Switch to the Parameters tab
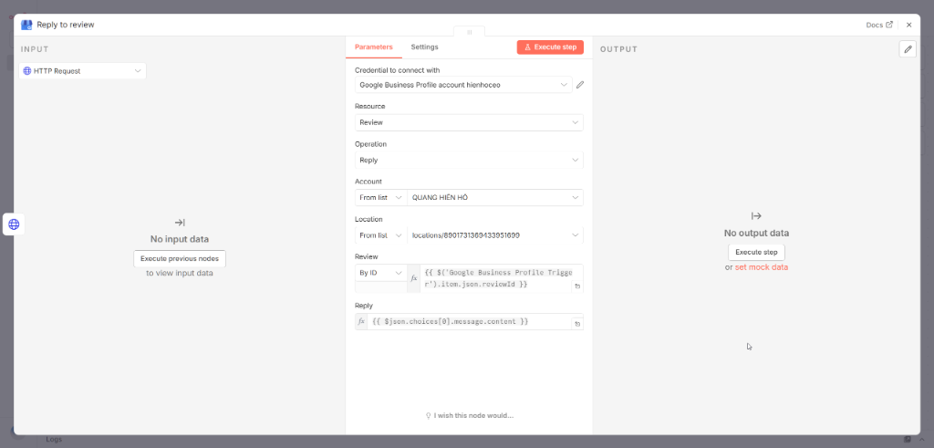 point(373,47)
